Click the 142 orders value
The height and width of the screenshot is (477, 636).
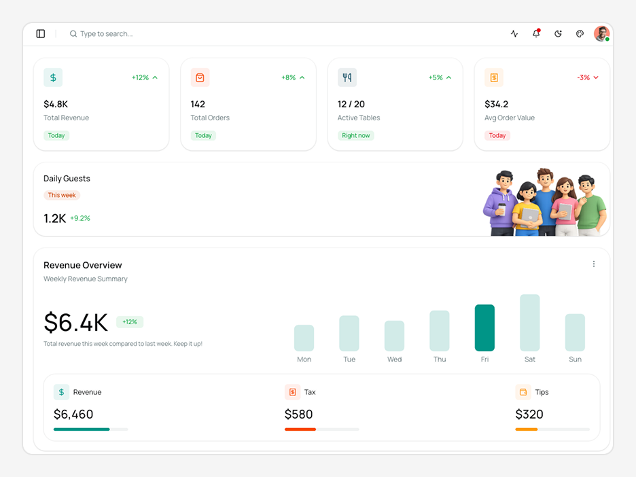coord(198,104)
